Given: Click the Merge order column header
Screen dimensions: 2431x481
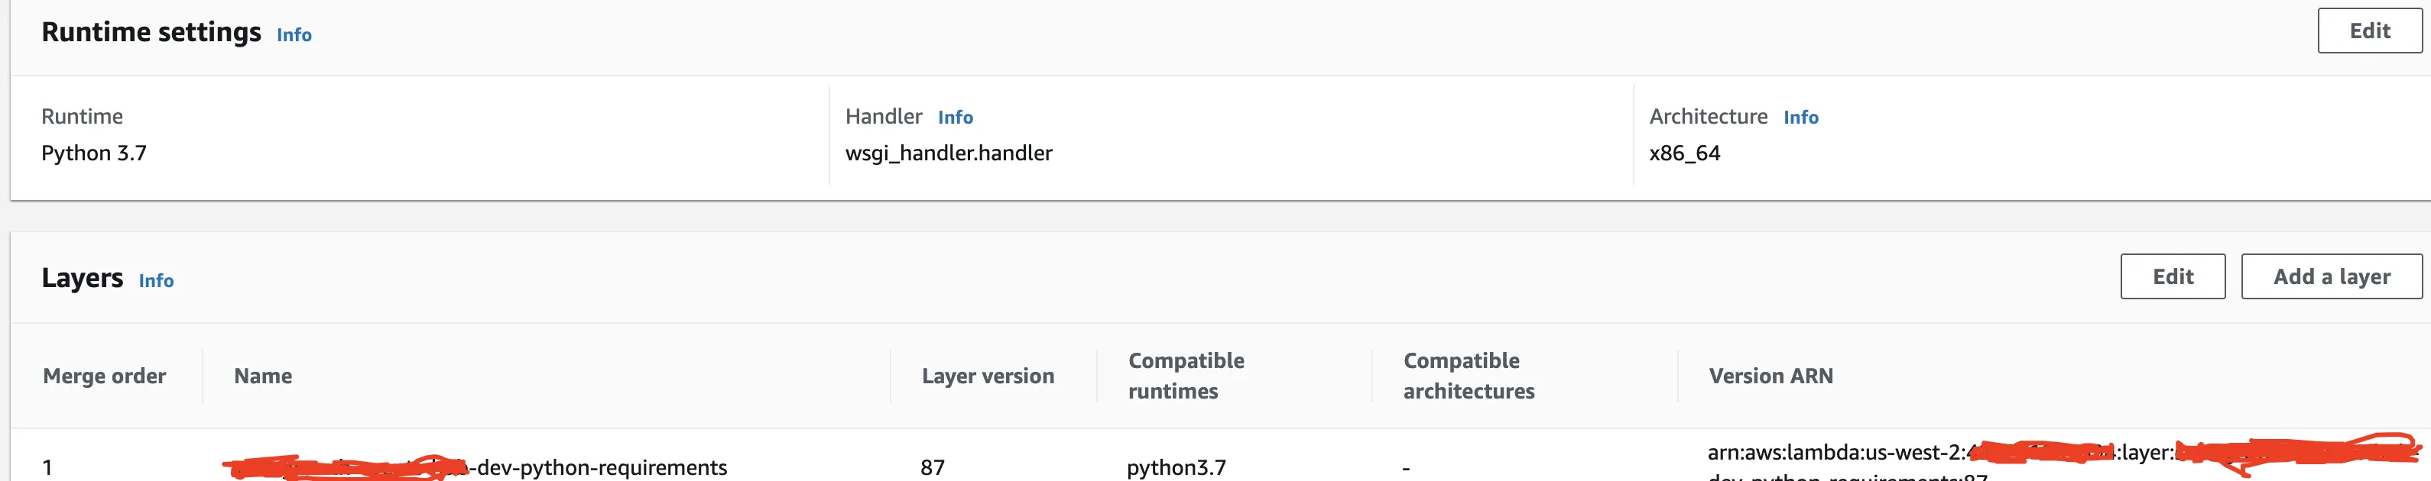Looking at the screenshot, I should (x=105, y=376).
